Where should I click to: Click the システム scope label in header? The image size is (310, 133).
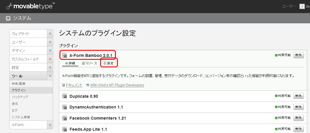(x=22, y=18)
